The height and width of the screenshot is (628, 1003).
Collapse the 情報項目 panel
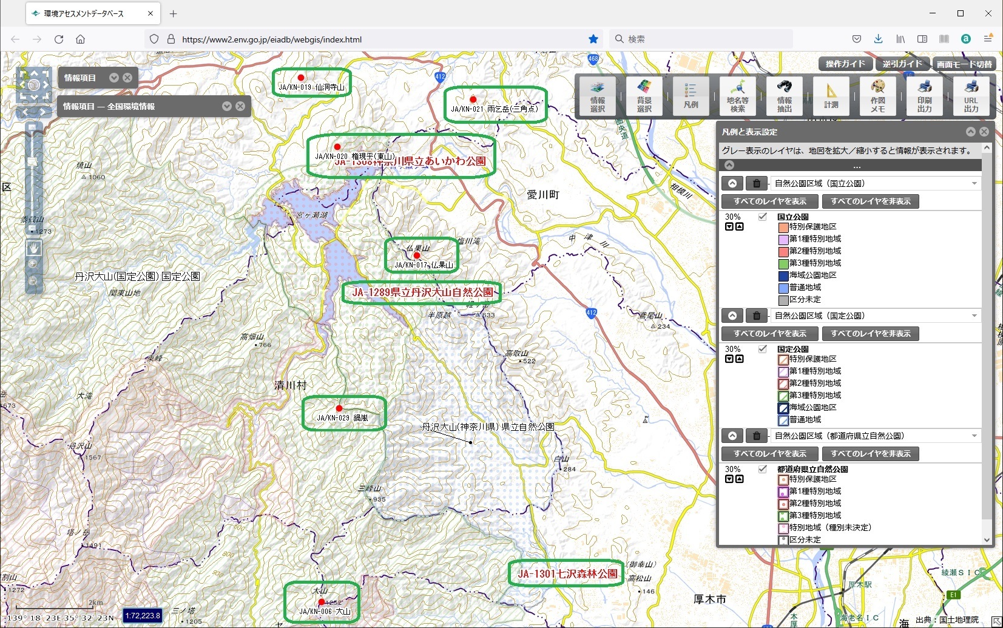pyautogui.click(x=113, y=78)
